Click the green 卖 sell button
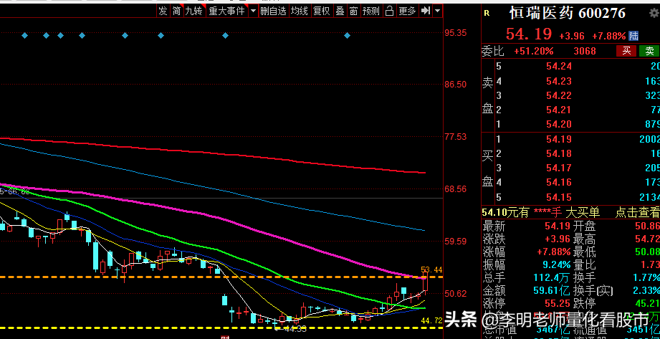This screenshot has height=339, width=660. 649,52
